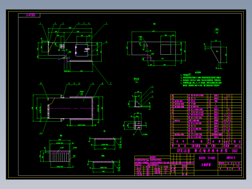Click part callout number 15 leader label

pos(41,83)
